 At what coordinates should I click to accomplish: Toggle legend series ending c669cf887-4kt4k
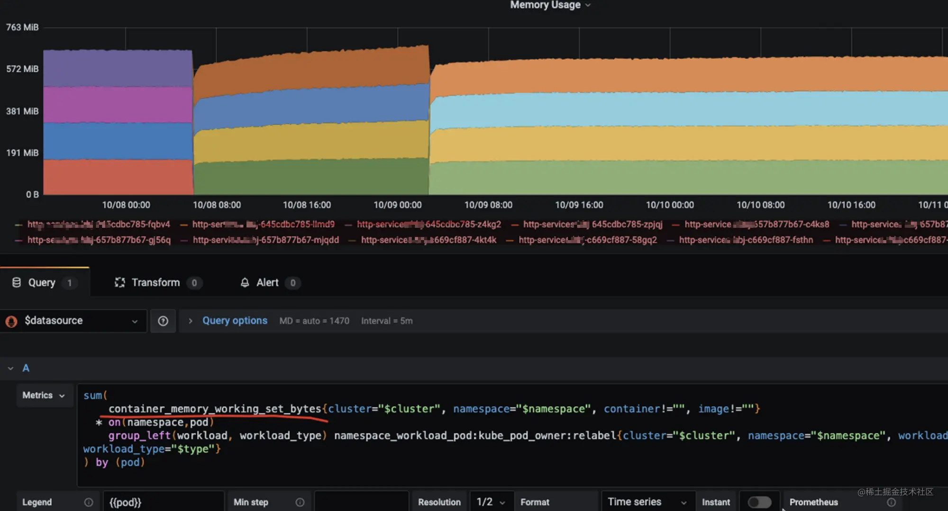pos(428,240)
